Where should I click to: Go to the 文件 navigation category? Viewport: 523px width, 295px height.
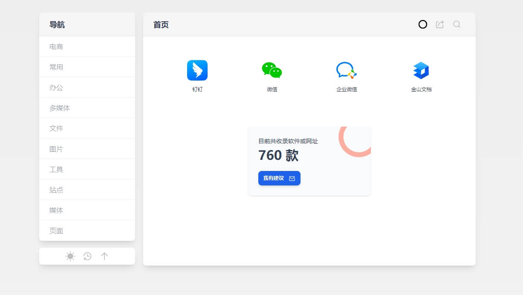pyautogui.click(x=56, y=128)
